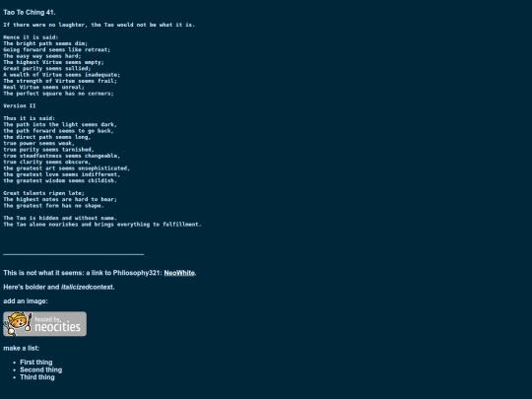Click 'The easy way seems hard;' line
The height and width of the screenshot is (399, 532).
coord(42,56)
